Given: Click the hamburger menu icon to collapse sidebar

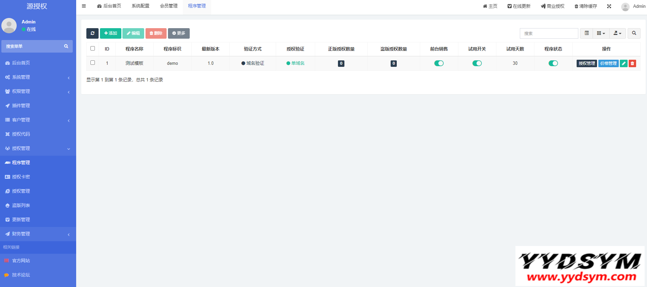Looking at the screenshot, I should (x=84, y=6).
